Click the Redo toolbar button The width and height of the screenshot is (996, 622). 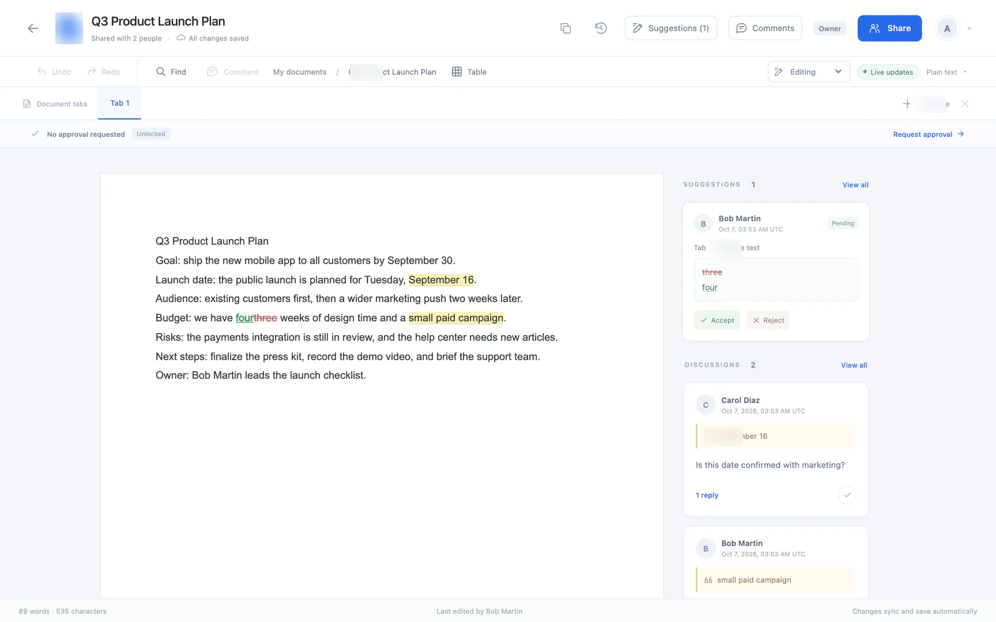[x=104, y=72]
